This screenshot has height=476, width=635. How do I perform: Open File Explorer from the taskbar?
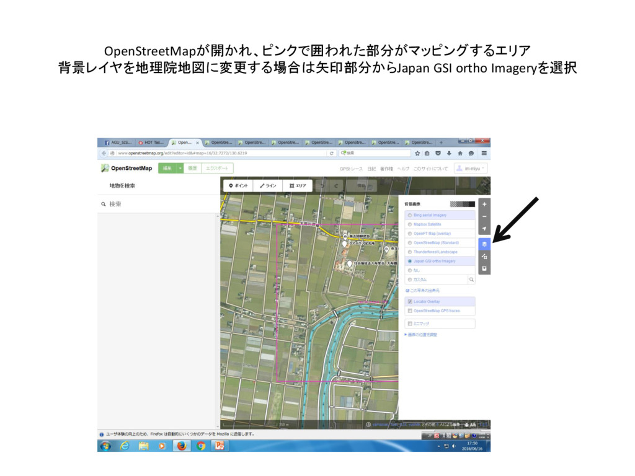point(143,446)
